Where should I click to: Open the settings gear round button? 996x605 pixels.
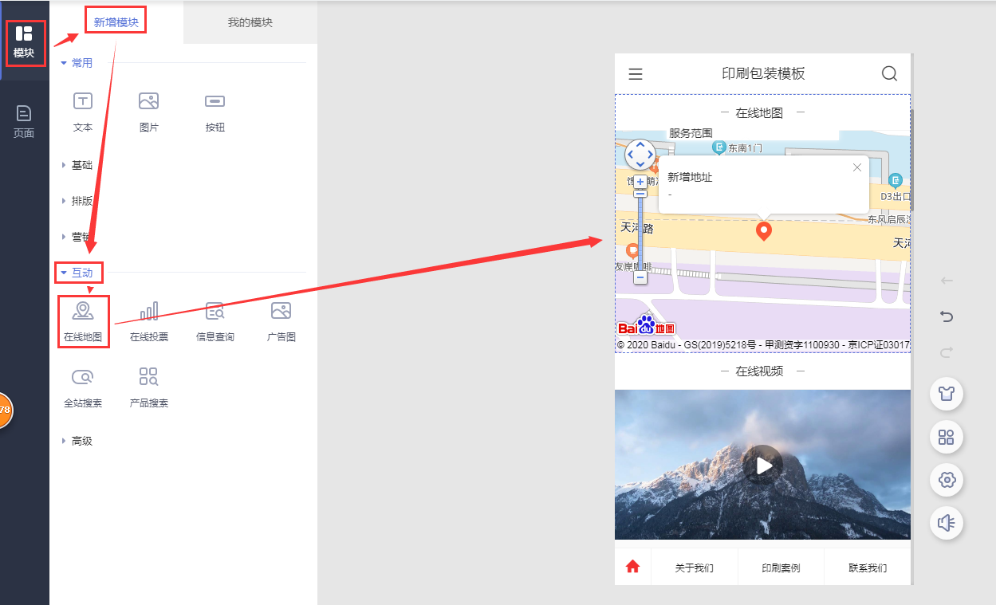tap(947, 480)
